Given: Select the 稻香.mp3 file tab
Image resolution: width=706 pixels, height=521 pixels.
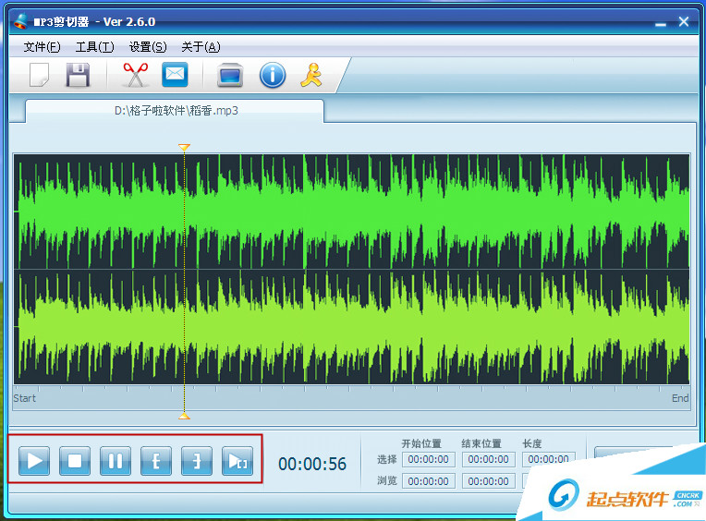Looking at the screenshot, I should point(176,110).
